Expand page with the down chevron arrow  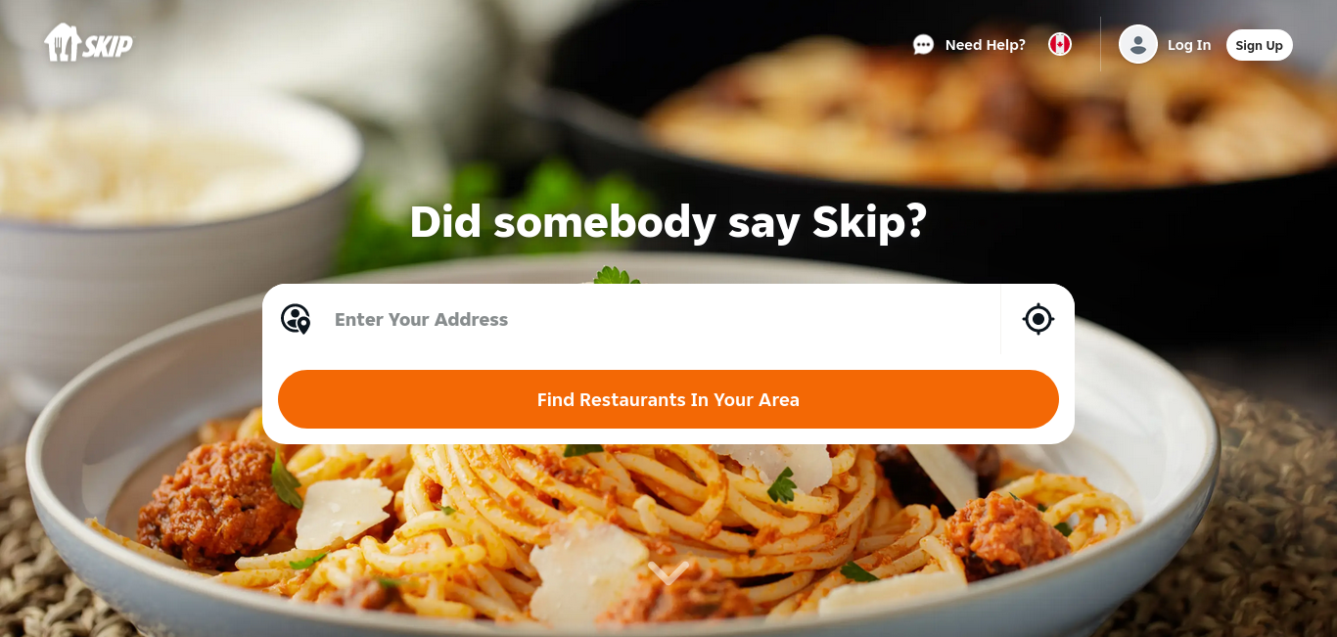[x=668, y=571]
